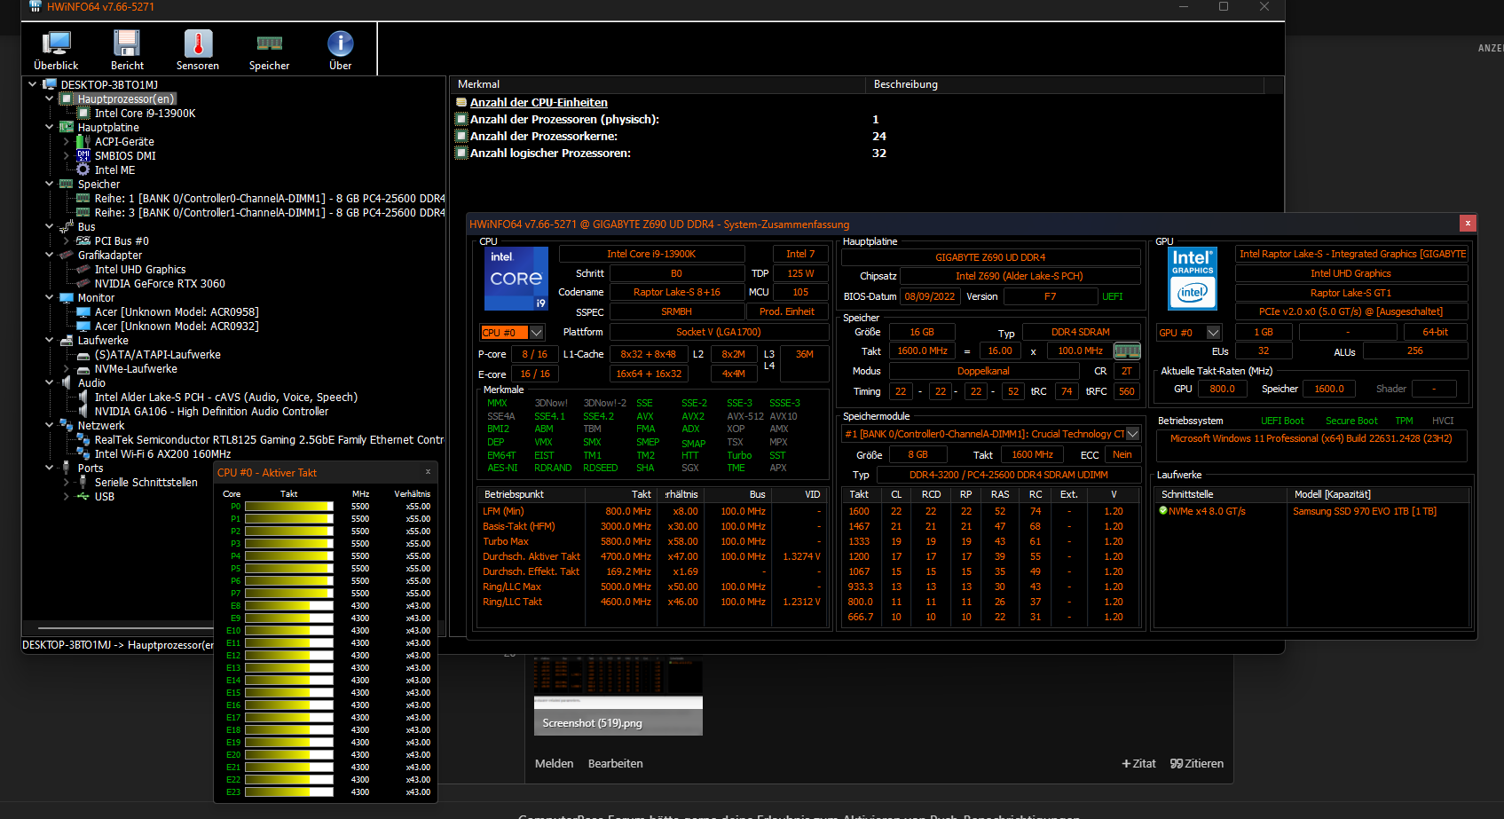Image resolution: width=1504 pixels, height=819 pixels.
Task: Open the Sensoren thermometer toolbar icon
Action: (x=198, y=51)
